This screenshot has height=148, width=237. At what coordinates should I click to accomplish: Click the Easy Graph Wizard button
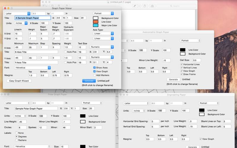pyautogui.click(x=19, y=81)
